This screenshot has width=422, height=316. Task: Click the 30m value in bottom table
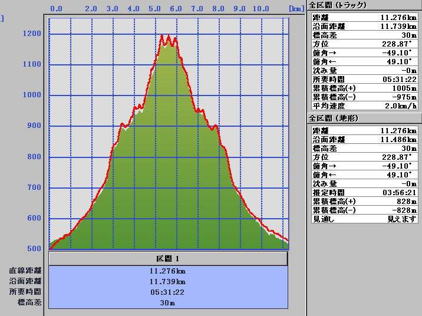point(168,302)
